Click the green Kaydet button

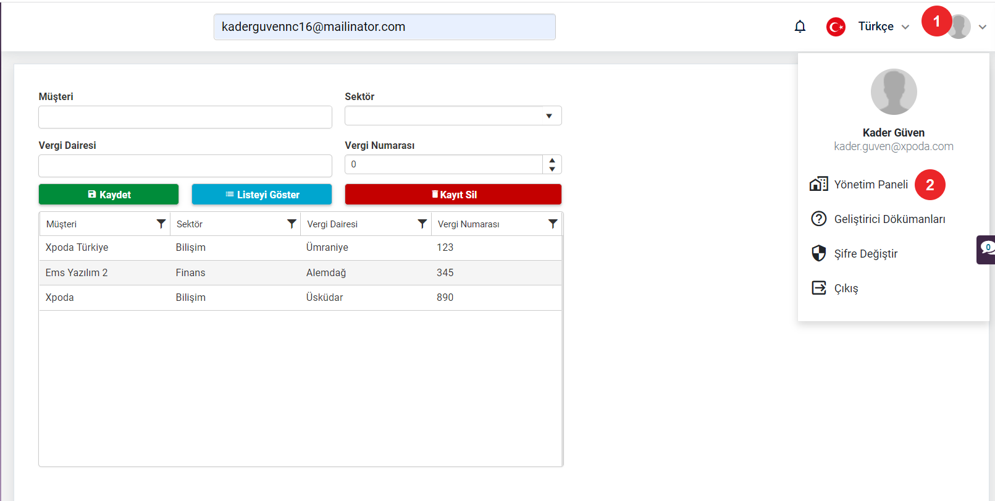(109, 194)
